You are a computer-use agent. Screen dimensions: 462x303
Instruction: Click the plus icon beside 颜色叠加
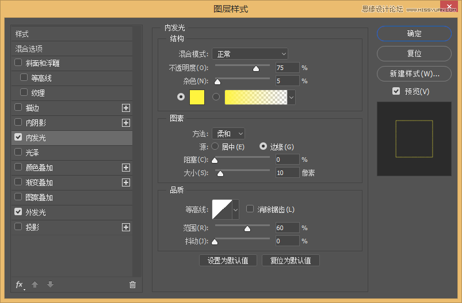point(126,168)
